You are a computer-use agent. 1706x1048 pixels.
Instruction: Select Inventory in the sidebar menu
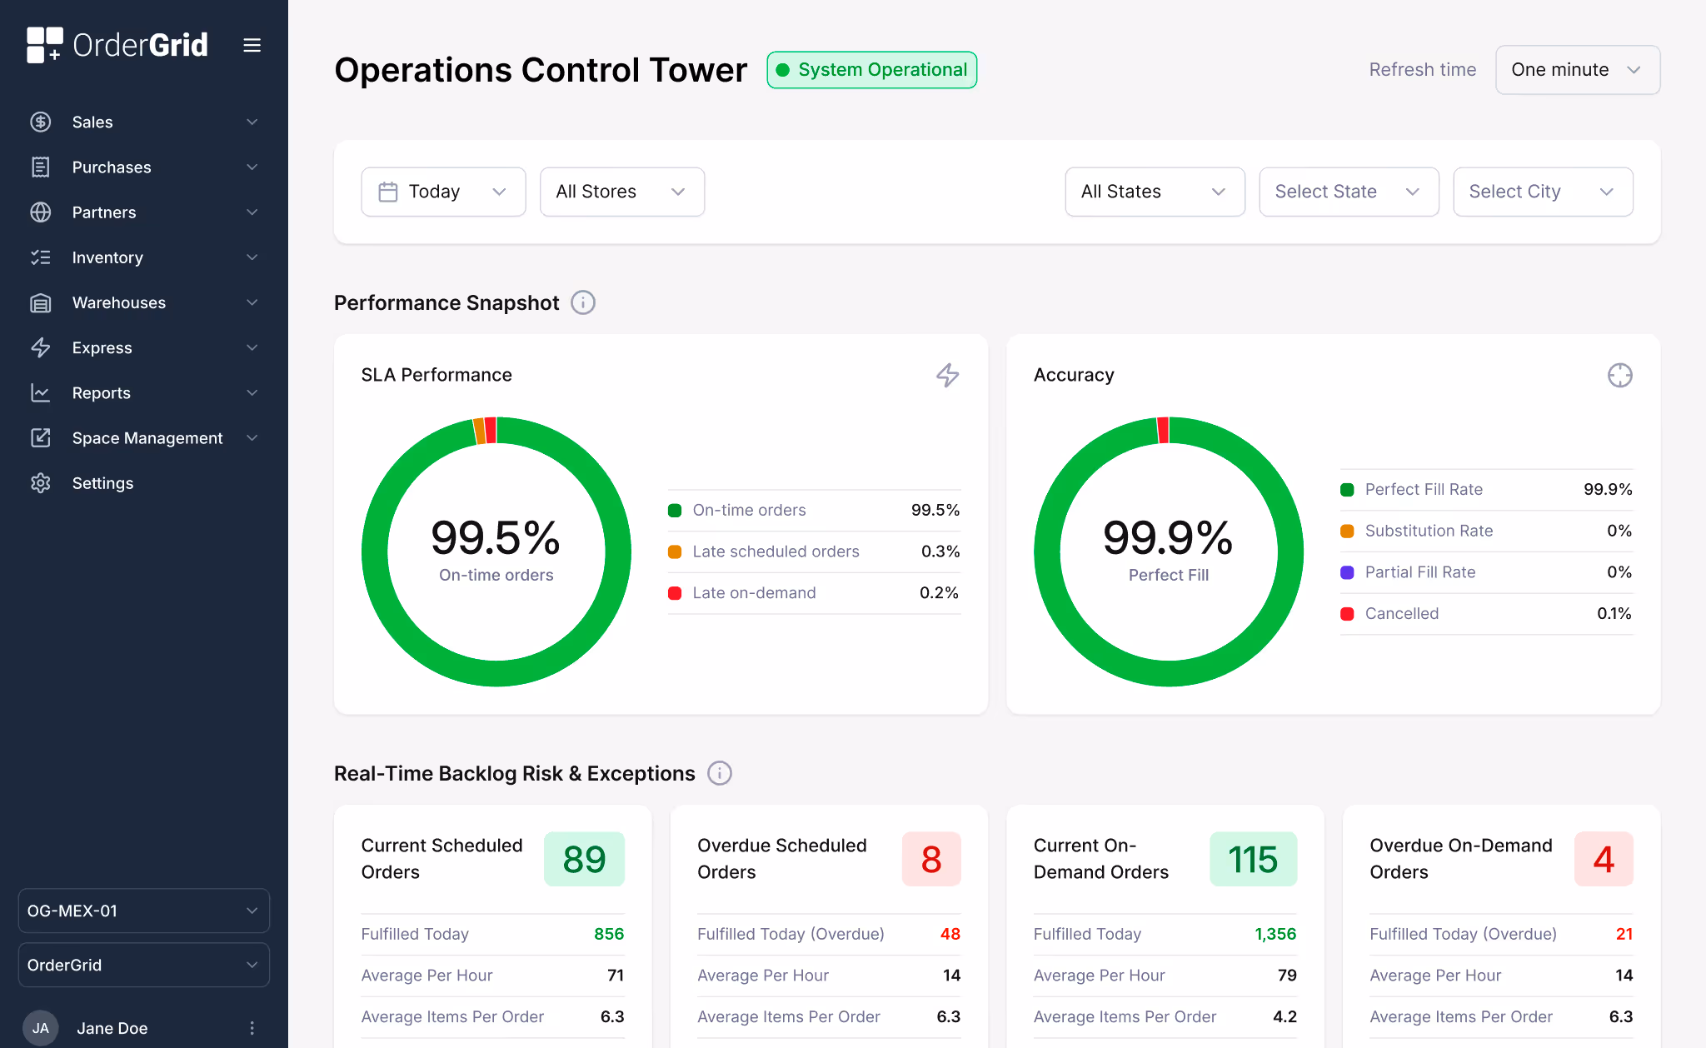tap(107, 257)
